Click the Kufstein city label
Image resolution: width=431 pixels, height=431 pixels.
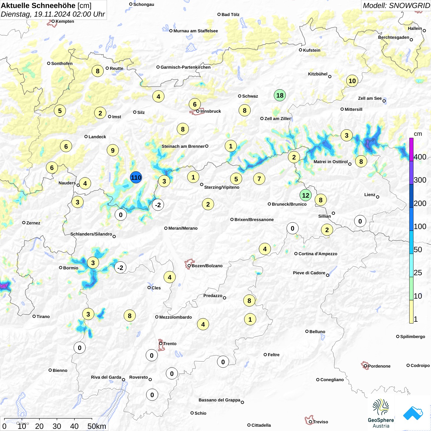pyautogui.click(x=312, y=50)
